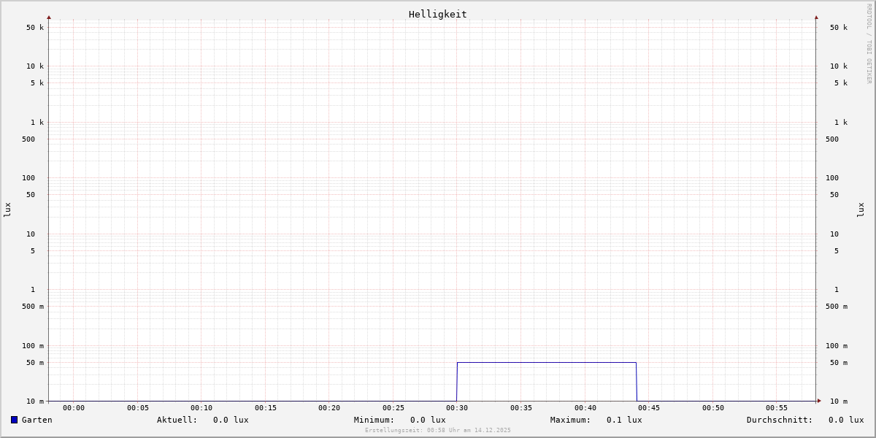The height and width of the screenshot is (438, 876).
Task: Click the left lux axis title
Action: pos(7,210)
